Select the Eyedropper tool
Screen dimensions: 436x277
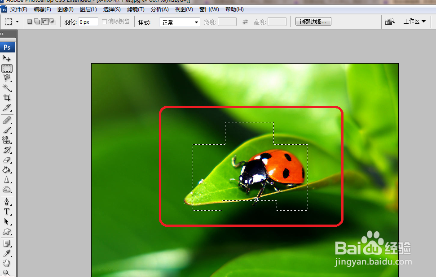(x=7, y=253)
